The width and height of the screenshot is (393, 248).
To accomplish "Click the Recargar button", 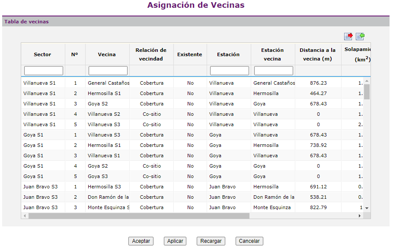I will click(x=211, y=241).
